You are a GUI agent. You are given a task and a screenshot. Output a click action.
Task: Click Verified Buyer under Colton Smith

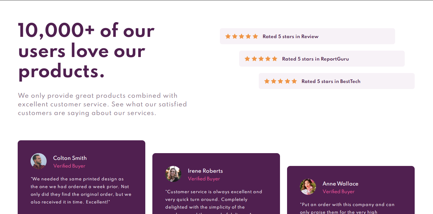tap(69, 166)
